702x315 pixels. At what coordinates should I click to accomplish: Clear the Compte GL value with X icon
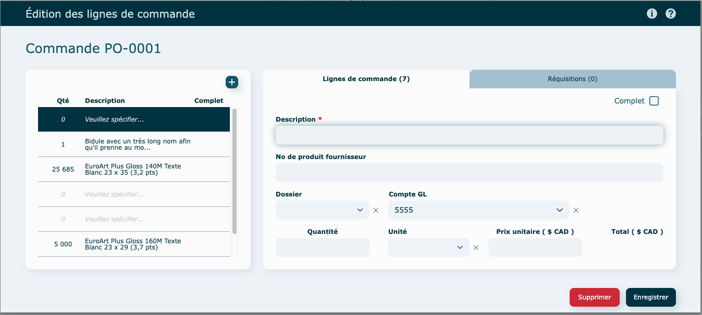[x=576, y=211]
